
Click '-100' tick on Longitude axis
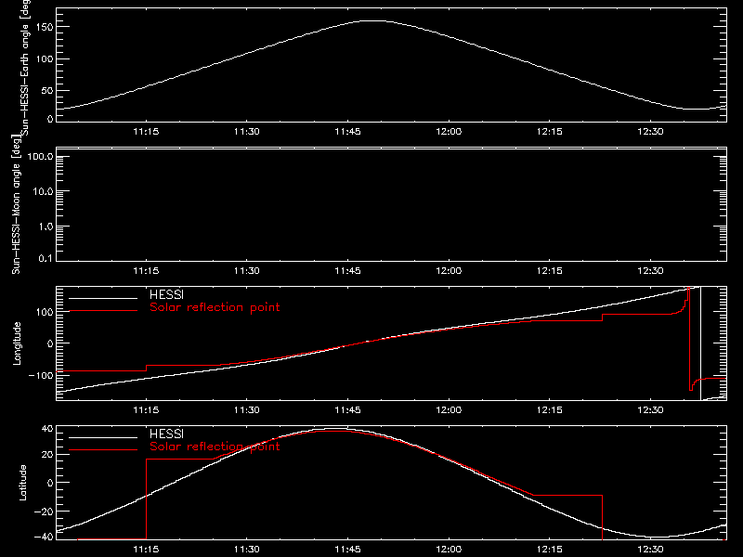pyautogui.click(x=41, y=375)
